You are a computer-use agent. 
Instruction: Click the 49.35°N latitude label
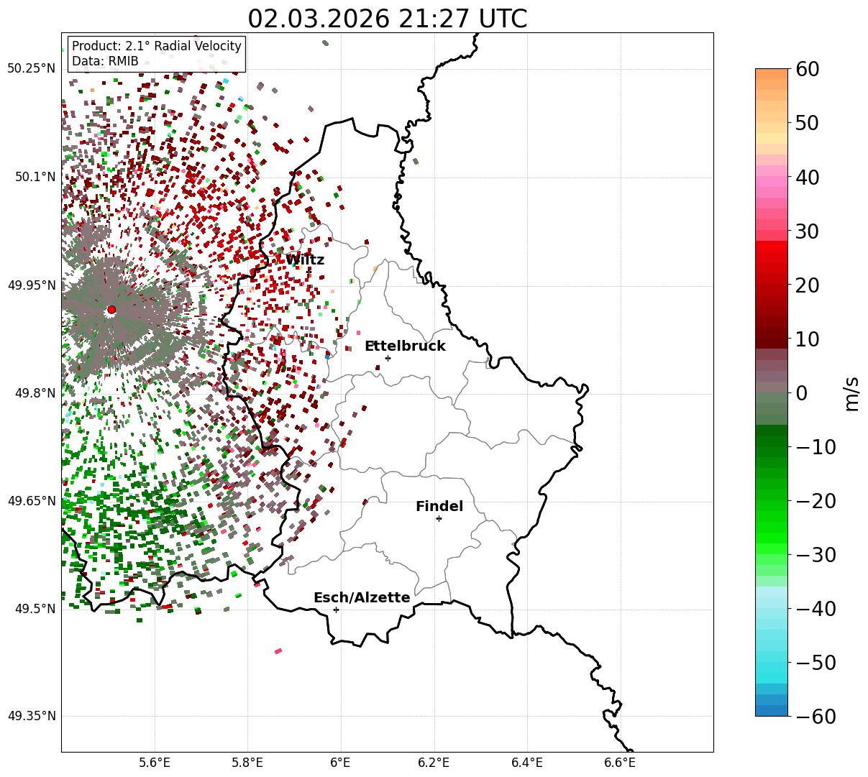click(31, 716)
